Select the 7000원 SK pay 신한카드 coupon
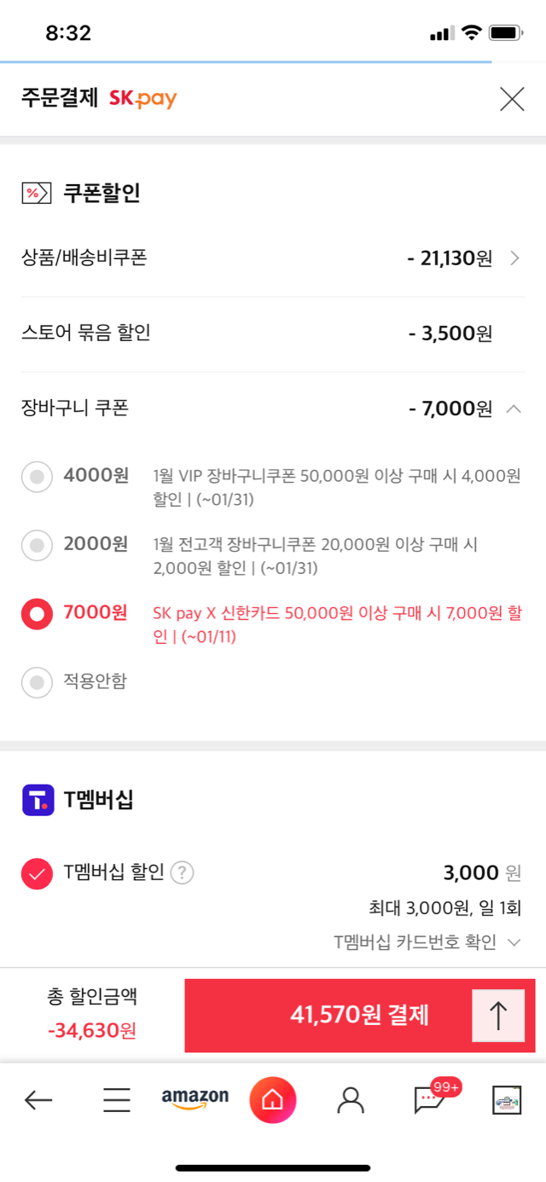 [x=37, y=613]
